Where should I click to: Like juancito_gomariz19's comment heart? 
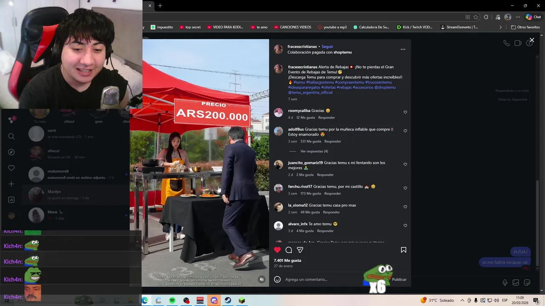405,164
